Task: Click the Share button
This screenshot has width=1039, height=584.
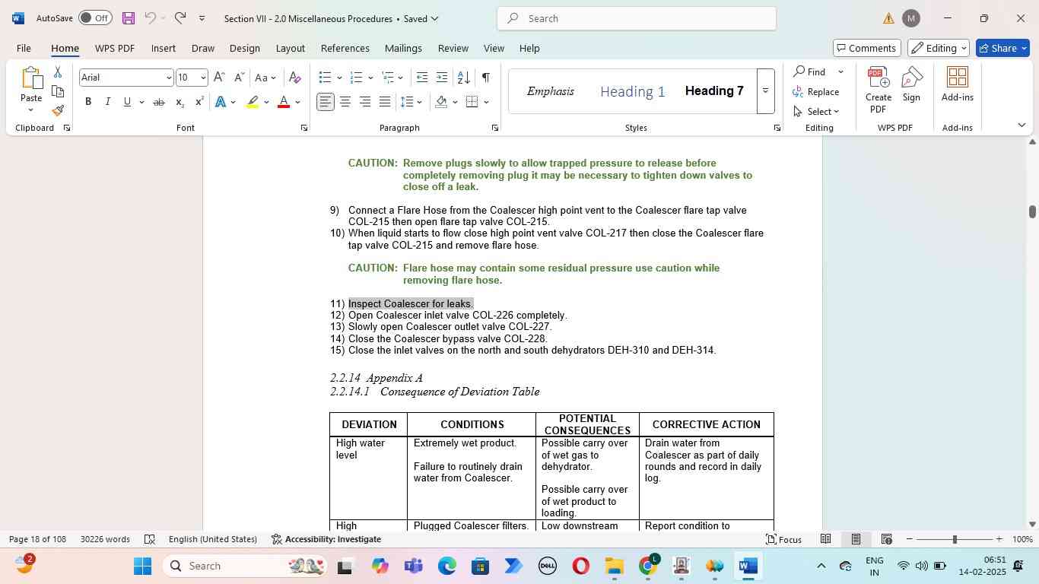Action: point(1004,48)
